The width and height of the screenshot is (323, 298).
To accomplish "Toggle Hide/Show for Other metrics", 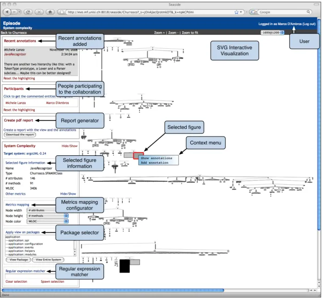I will coord(68,194).
